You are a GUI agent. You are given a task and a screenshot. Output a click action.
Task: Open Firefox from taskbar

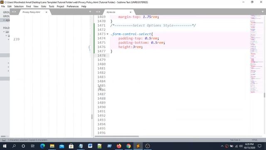[x=119, y=146]
